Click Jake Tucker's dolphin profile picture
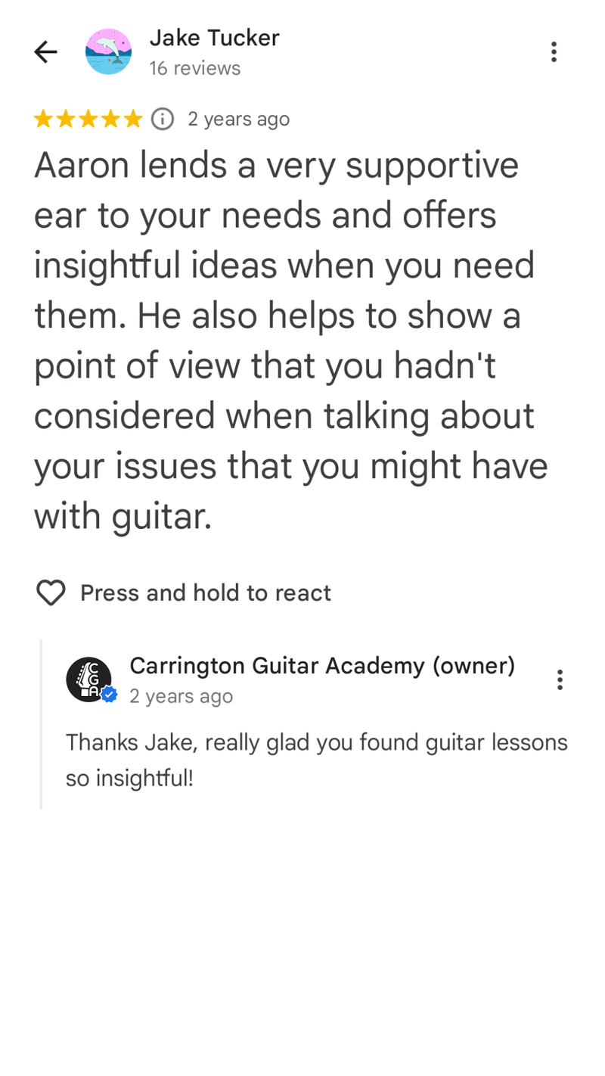Image resolution: width=605 pixels, height=1076 pixels. coord(108,51)
